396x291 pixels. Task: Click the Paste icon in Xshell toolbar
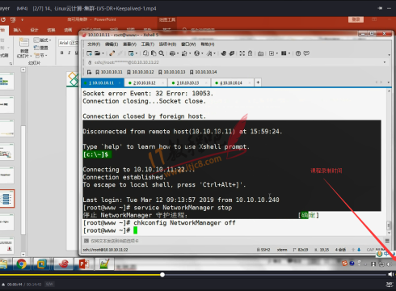[x=154, y=53]
